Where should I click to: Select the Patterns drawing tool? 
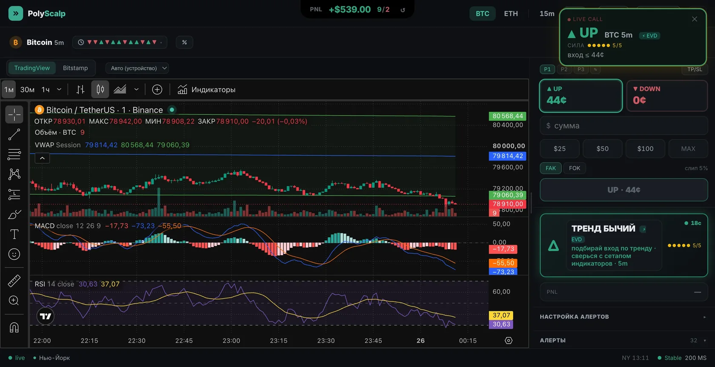click(x=14, y=174)
